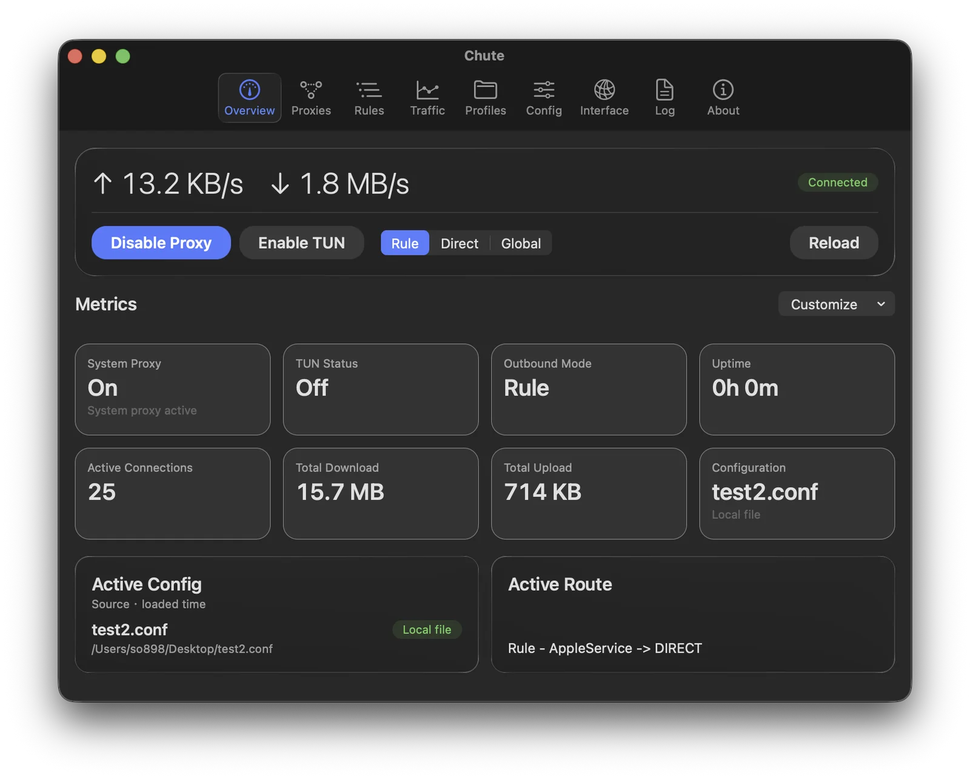Click the Active Connections 25 card
The height and width of the screenshot is (779, 970).
tap(173, 493)
